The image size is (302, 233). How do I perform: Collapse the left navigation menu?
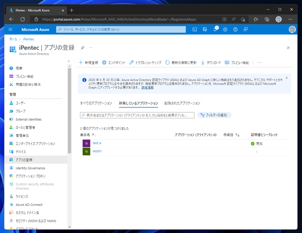tap(68, 61)
